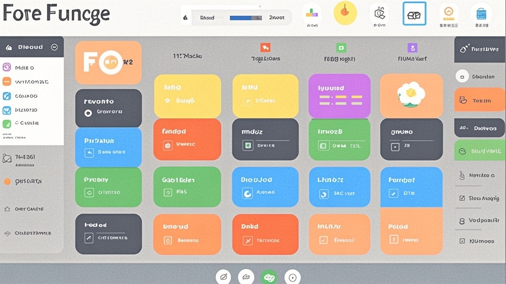Click the orange button in right panel
This screenshot has height=284, width=506.
pos(480,100)
